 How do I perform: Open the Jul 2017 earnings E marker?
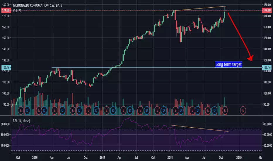point(140,110)
